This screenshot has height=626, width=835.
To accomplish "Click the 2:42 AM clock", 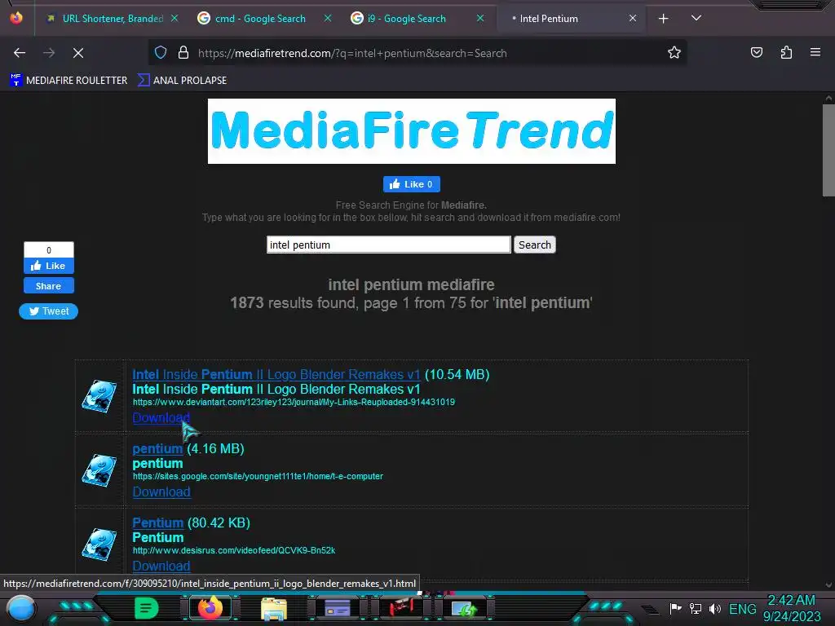I will coord(791,601).
